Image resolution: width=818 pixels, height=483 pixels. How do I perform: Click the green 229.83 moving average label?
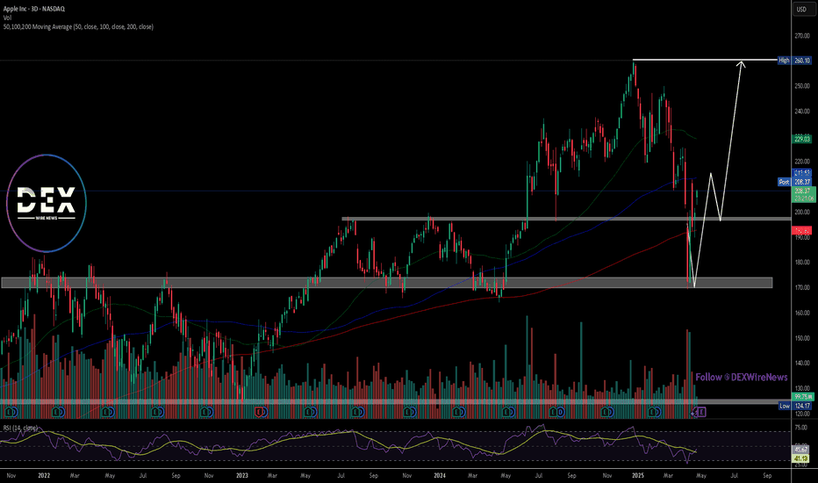coord(802,139)
